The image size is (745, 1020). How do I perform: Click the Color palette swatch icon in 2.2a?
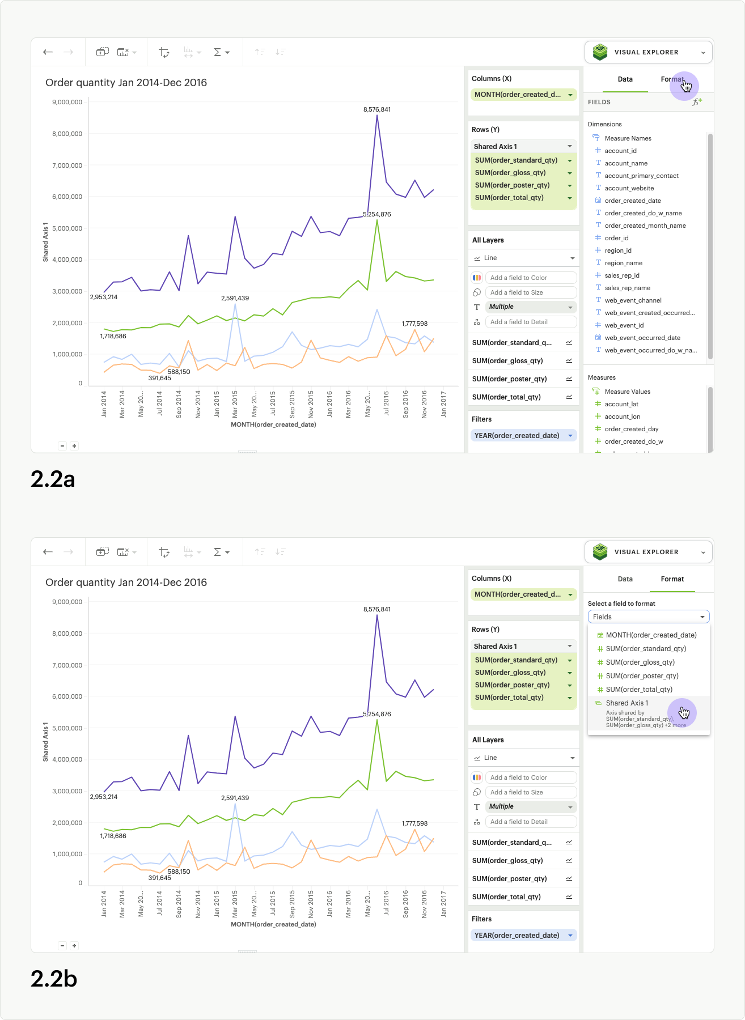coord(477,278)
